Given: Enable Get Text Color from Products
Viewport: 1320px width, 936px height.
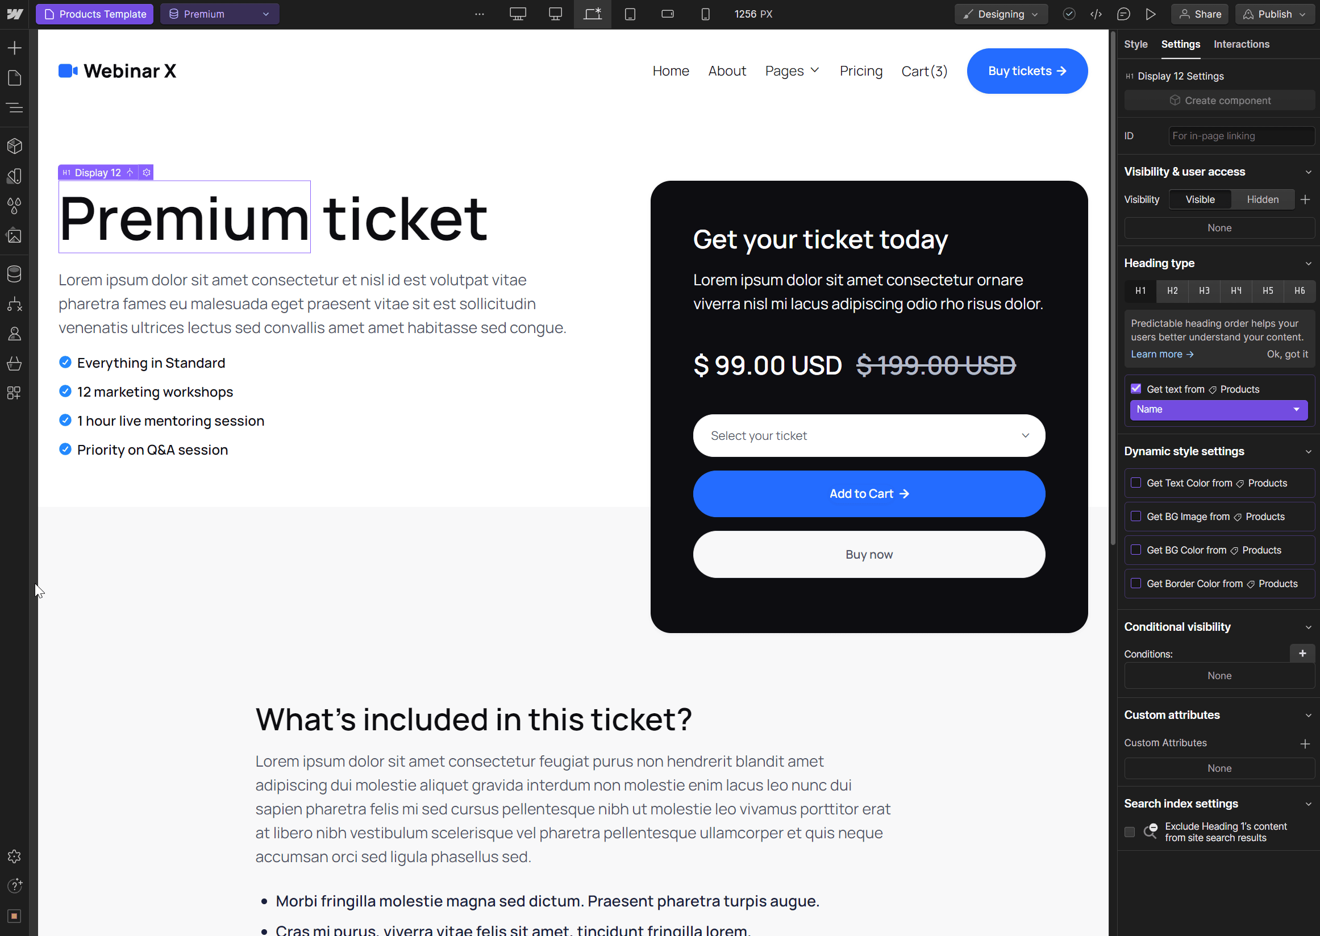Looking at the screenshot, I should coord(1136,483).
